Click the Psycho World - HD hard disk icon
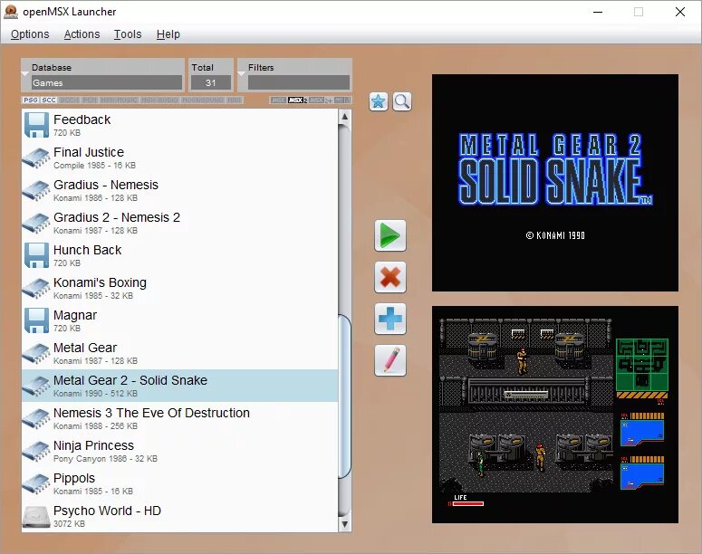 coord(36,516)
